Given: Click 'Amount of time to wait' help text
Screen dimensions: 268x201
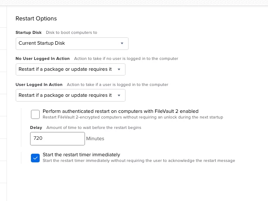Looking at the screenshot, I should point(94,128).
